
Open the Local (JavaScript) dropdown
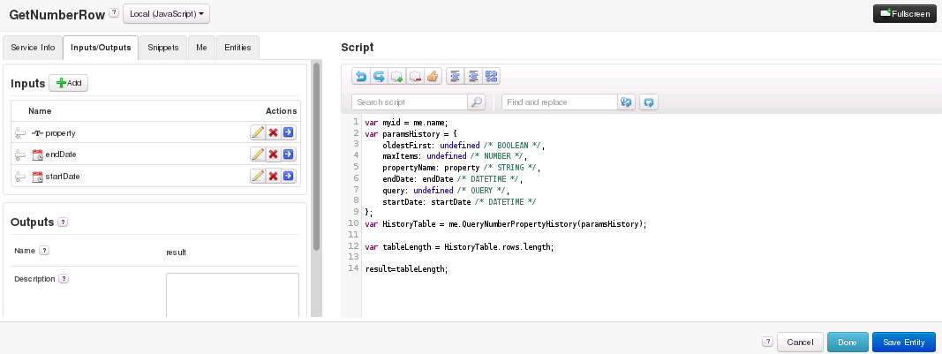pos(166,13)
